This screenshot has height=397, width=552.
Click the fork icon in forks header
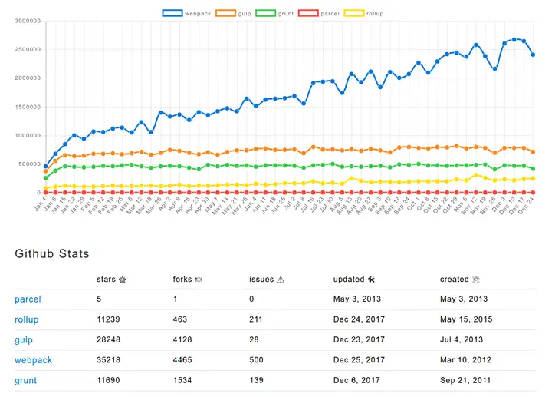click(199, 280)
